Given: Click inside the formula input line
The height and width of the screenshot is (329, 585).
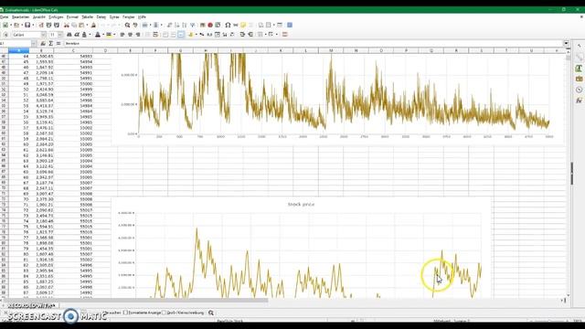Looking at the screenshot, I should coord(314,44).
